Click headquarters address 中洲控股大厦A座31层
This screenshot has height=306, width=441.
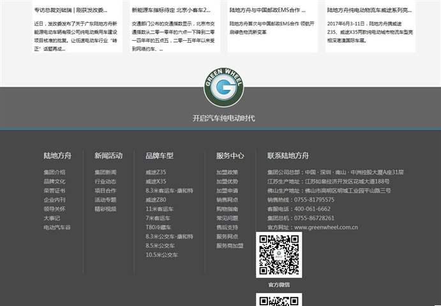(377, 172)
